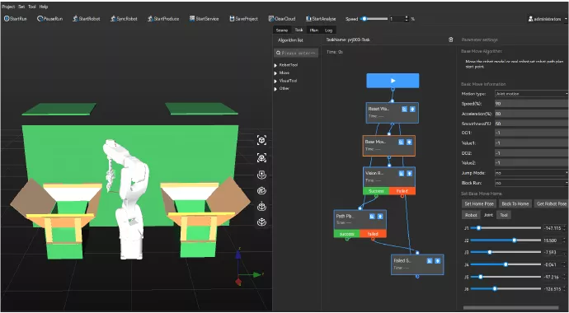This screenshot has height=313, width=569.
Task: Click the StartAnalyse chart icon
Action: point(308,18)
